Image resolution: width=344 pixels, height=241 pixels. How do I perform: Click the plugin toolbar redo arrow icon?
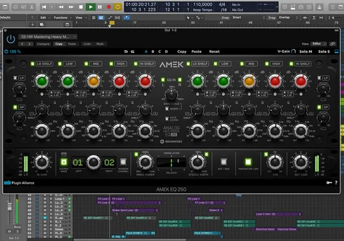tap(133, 52)
